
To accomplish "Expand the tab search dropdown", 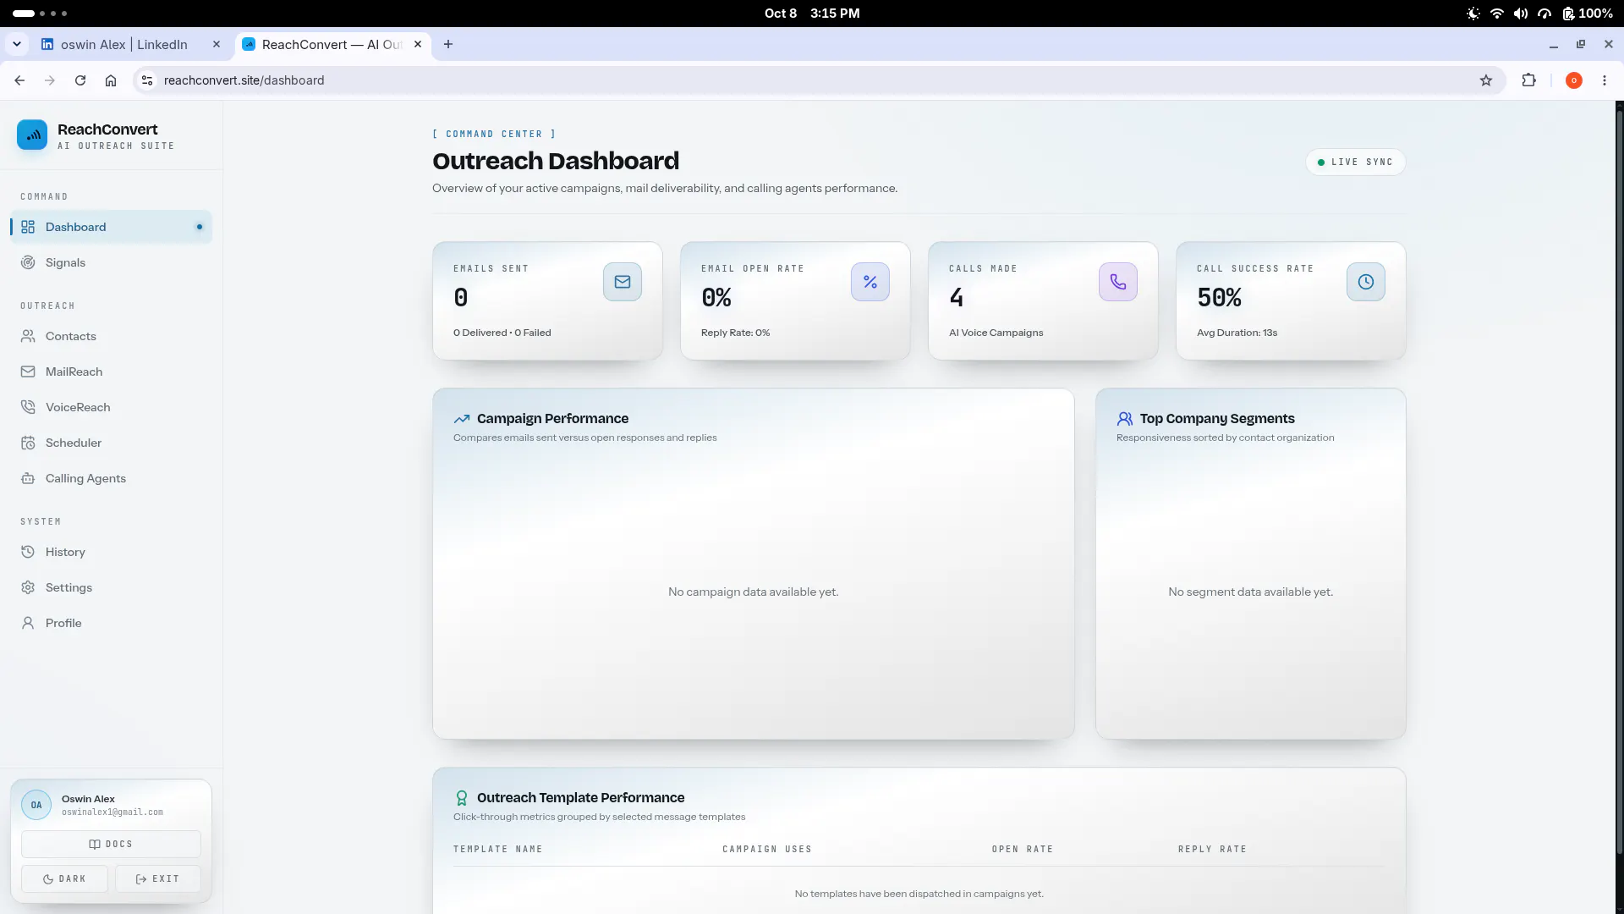I will tap(17, 44).
